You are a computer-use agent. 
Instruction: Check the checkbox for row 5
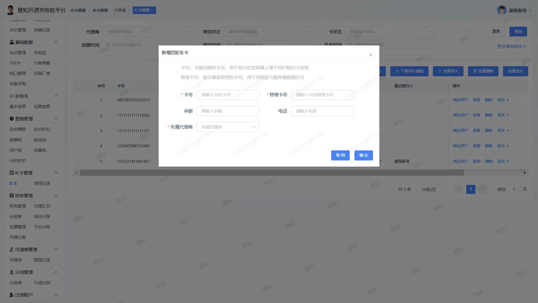79,162
